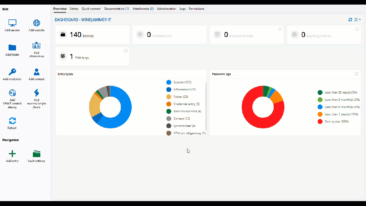Viewport: 366px width, 206px height.
Task: Open the Expired entries card popout
Action: (x=280, y=29)
